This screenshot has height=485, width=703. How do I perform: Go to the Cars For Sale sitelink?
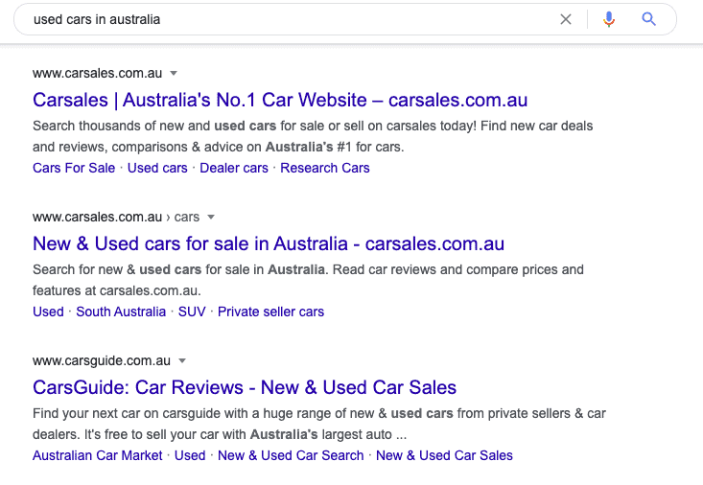point(74,168)
